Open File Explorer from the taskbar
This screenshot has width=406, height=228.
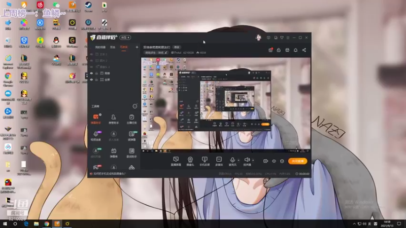(36, 223)
